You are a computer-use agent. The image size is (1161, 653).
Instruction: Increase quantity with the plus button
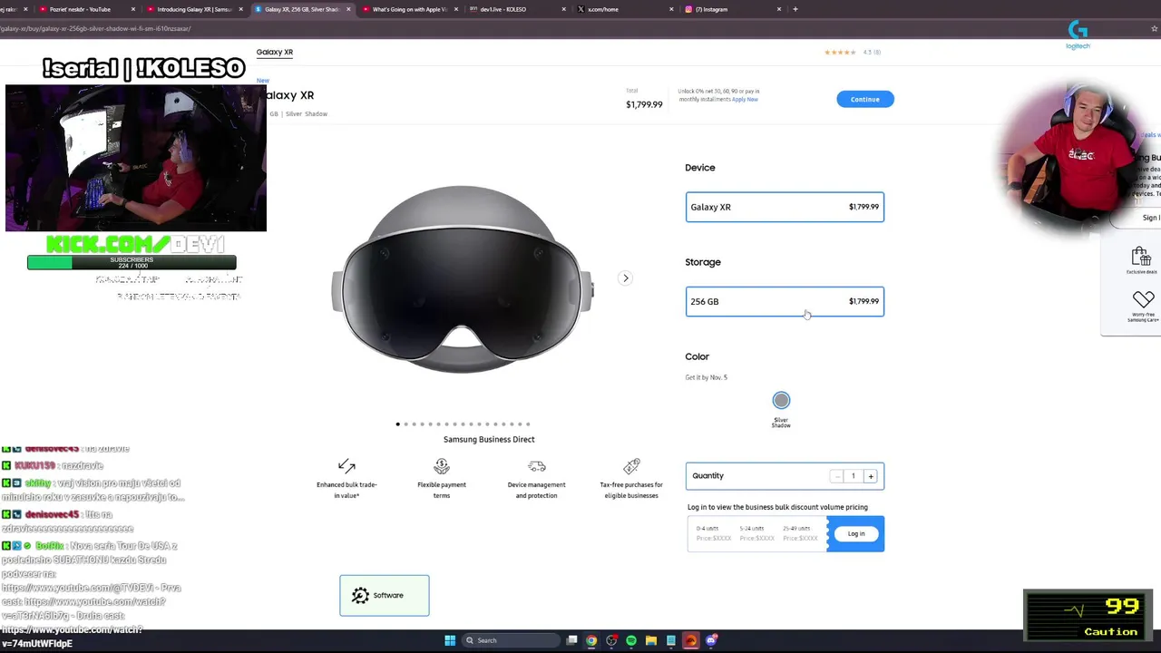(871, 476)
